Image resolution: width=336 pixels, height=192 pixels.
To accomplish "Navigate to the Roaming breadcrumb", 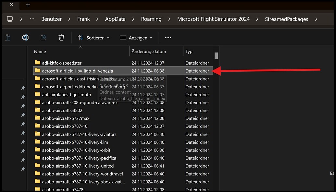I will (151, 19).
